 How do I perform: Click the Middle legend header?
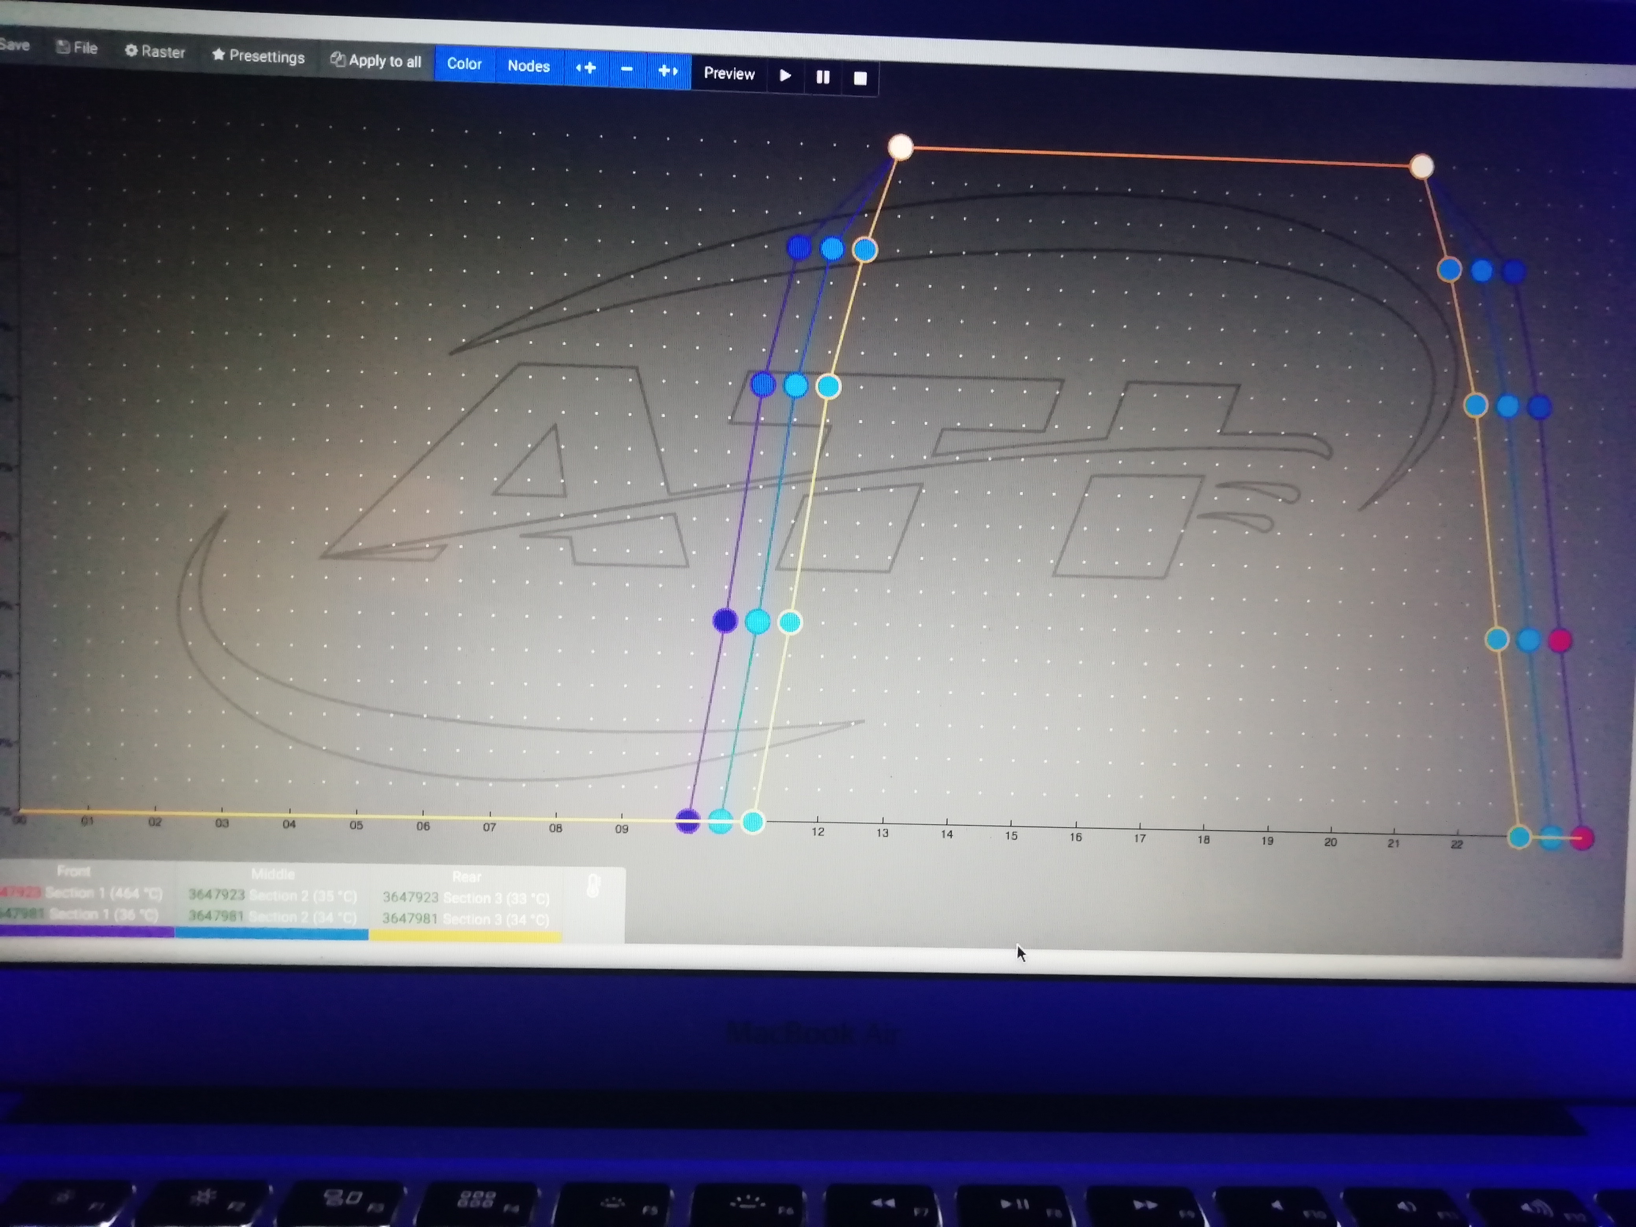pos(273,874)
